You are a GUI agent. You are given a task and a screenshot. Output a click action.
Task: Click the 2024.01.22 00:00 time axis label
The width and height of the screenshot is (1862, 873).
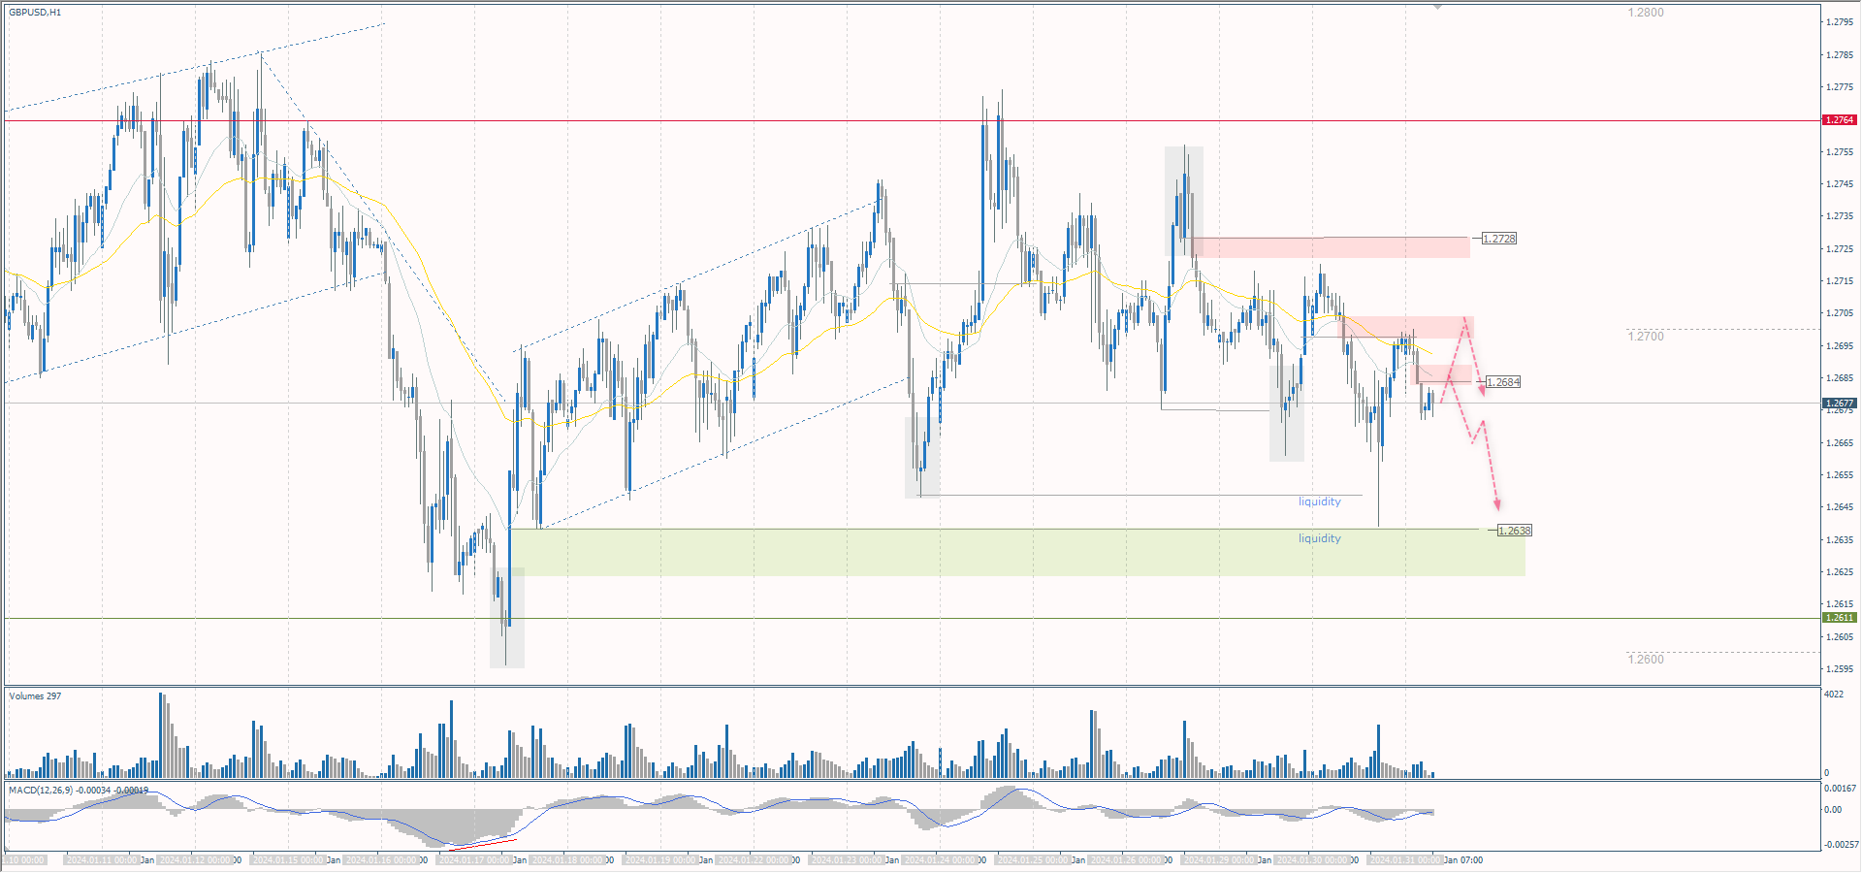click(x=754, y=860)
